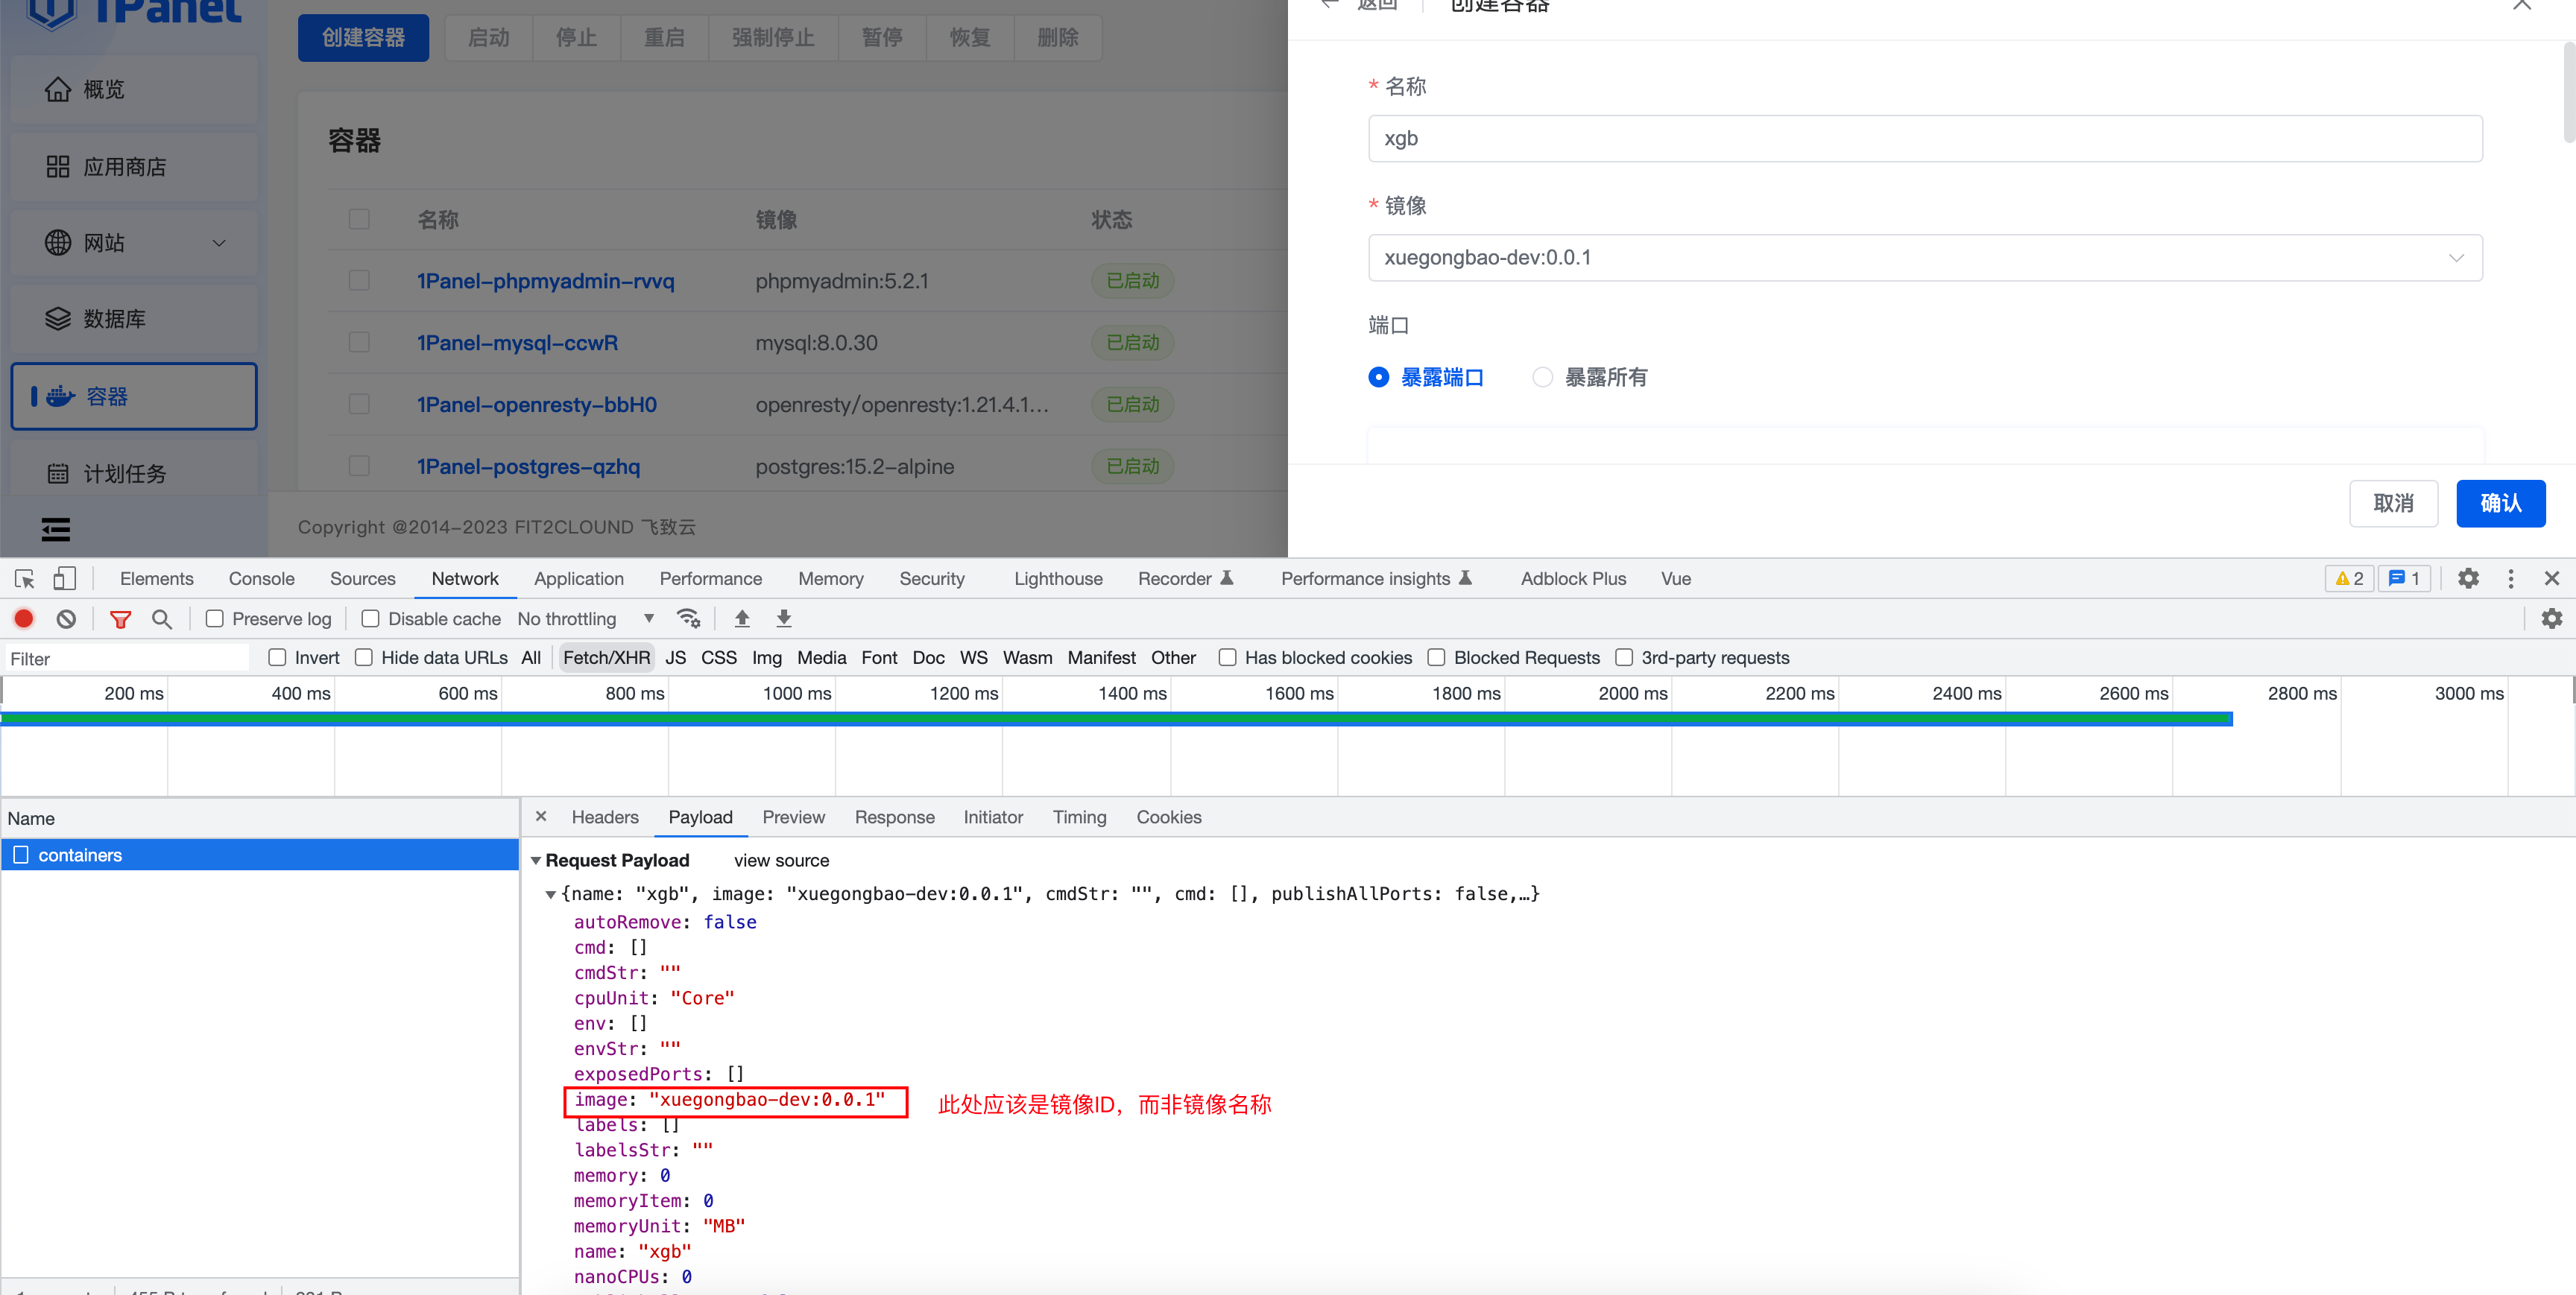Collapse the Request Payload tree
The image size is (2576, 1295).
[536, 860]
